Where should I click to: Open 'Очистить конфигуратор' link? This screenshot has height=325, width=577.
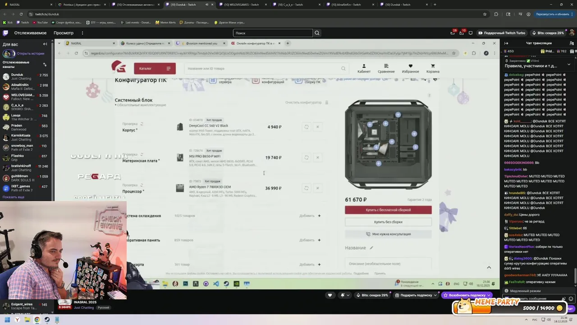[x=307, y=102]
